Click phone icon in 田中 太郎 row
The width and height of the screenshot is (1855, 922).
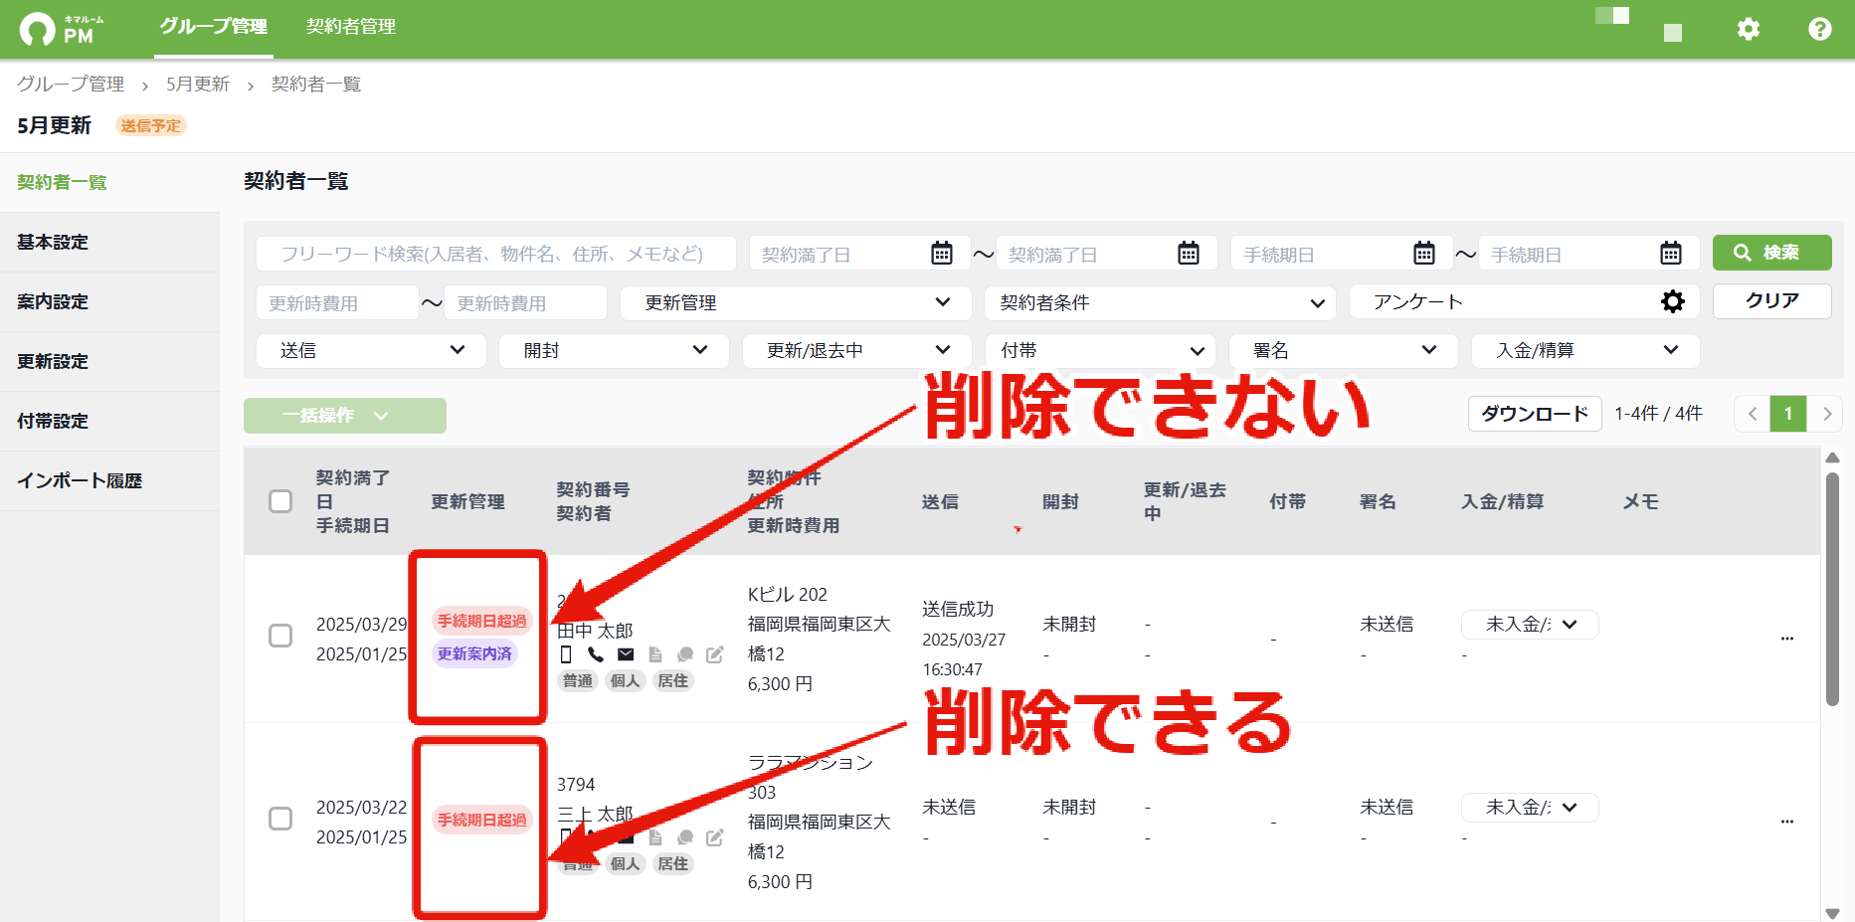tap(595, 654)
